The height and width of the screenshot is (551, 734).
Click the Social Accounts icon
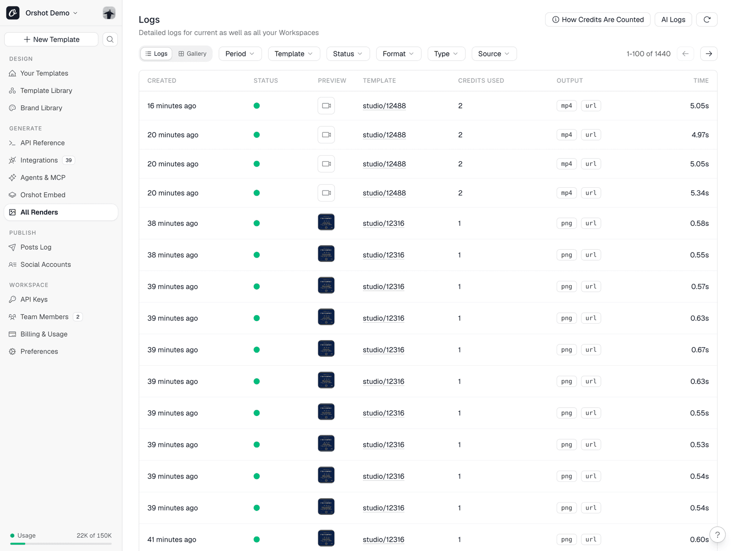[12, 264]
